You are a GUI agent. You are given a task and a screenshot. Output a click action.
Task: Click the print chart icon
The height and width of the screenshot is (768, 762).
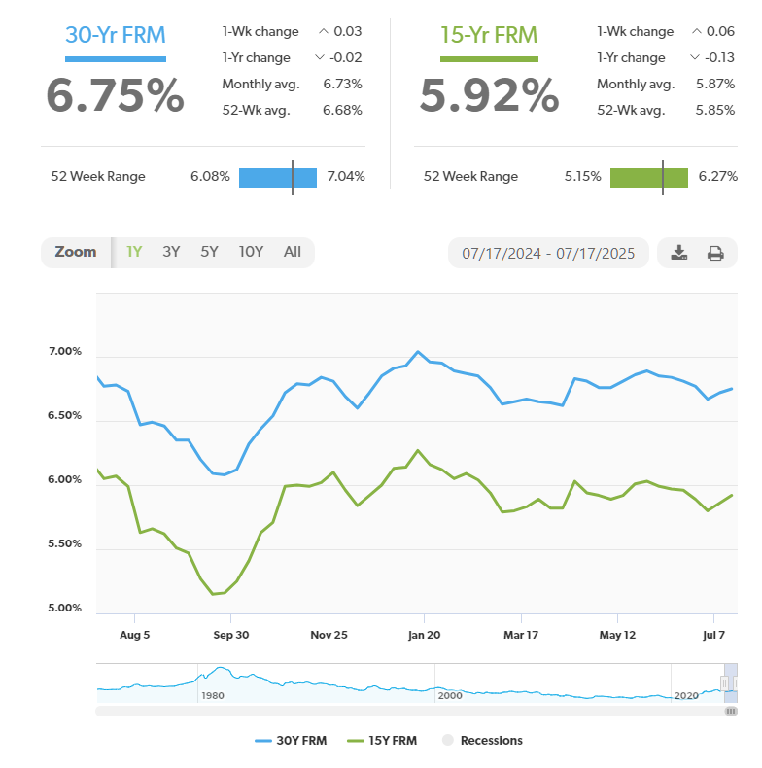715,253
